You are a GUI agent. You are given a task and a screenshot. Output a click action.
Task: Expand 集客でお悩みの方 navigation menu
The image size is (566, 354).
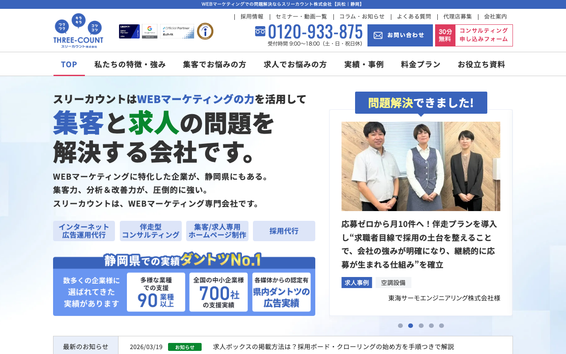click(214, 64)
